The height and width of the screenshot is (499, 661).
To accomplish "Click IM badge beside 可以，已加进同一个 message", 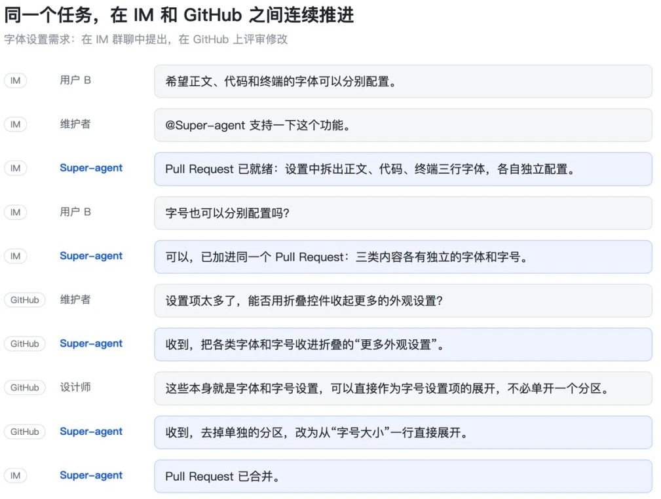I will click(16, 256).
